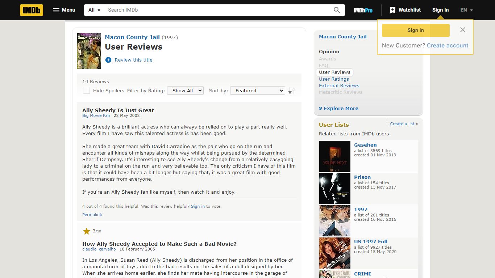This screenshot has height=278, width=495.
Task: Click the date 18 February 2005
Action: 137,249
